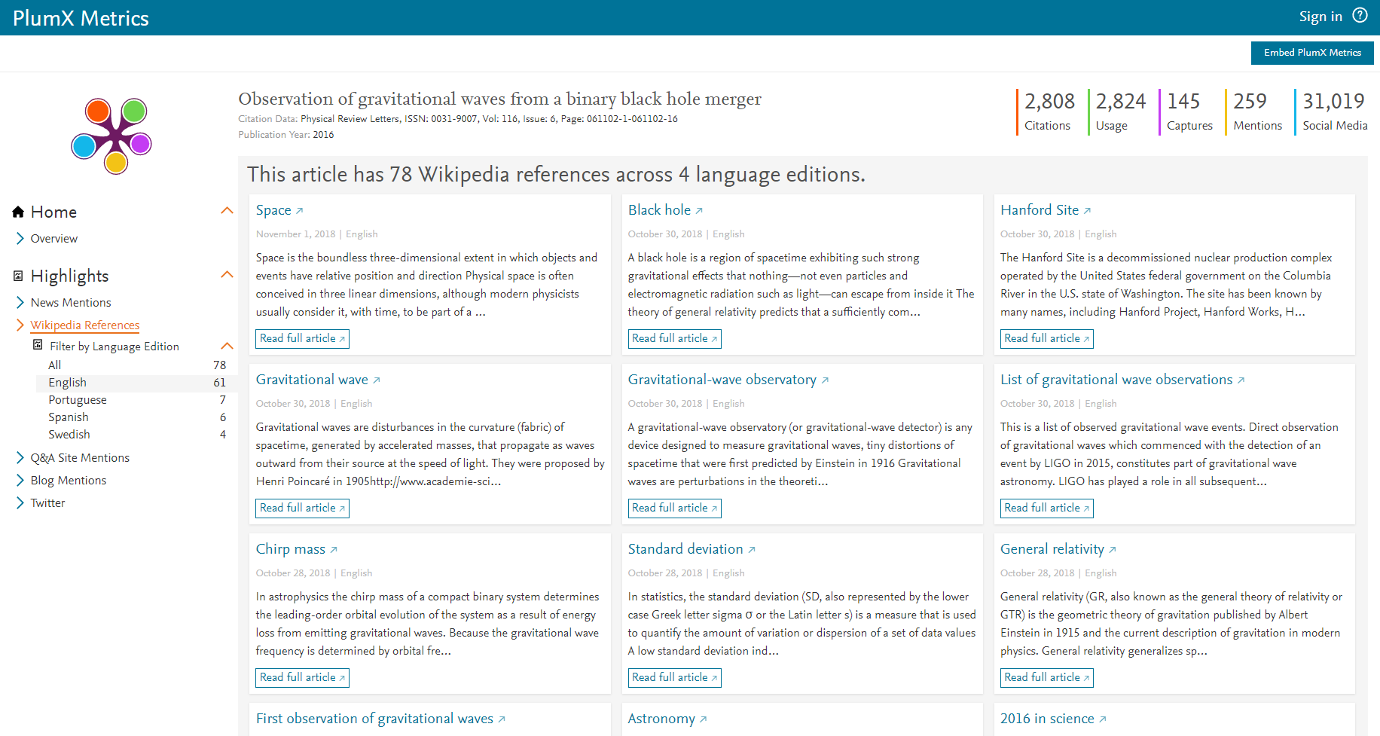The width and height of the screenshot is (1380, 736).
Task: Read full article for Chirp mass
Action: [302, 677]
